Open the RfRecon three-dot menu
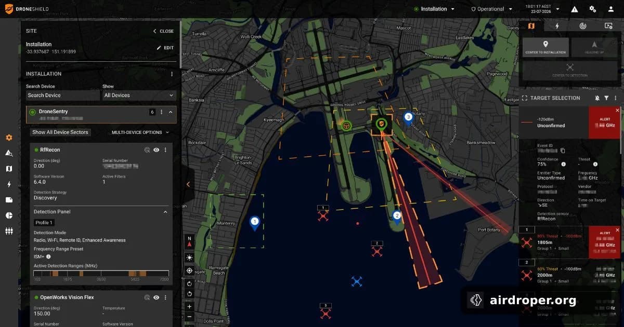624x327 pixels. [x=165, y=150]
